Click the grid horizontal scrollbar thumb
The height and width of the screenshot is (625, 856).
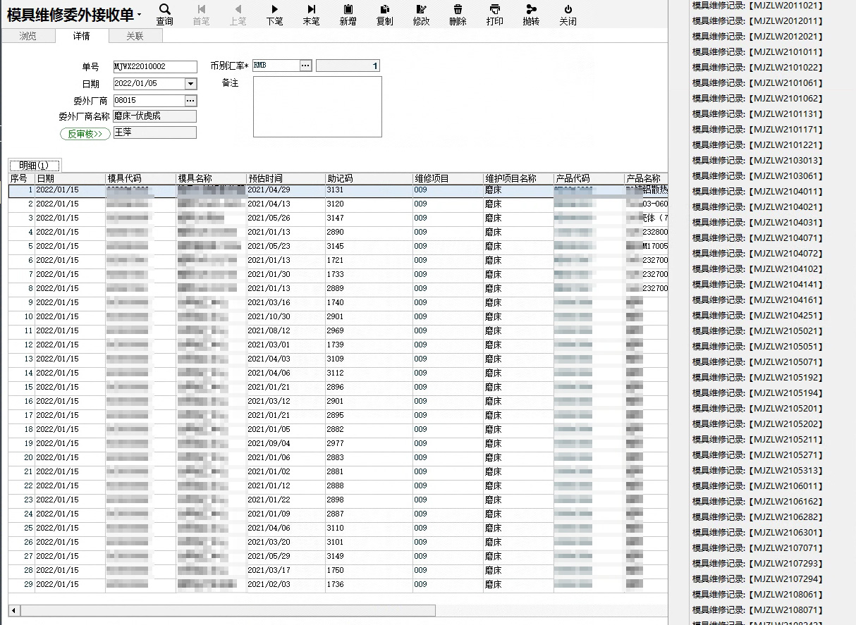pyautogui.click(x=227, y=610)
